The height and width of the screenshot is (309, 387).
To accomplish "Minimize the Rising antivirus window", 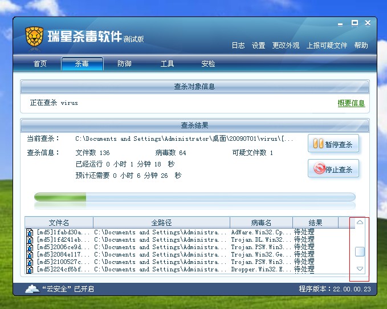I will coord(340,24).
